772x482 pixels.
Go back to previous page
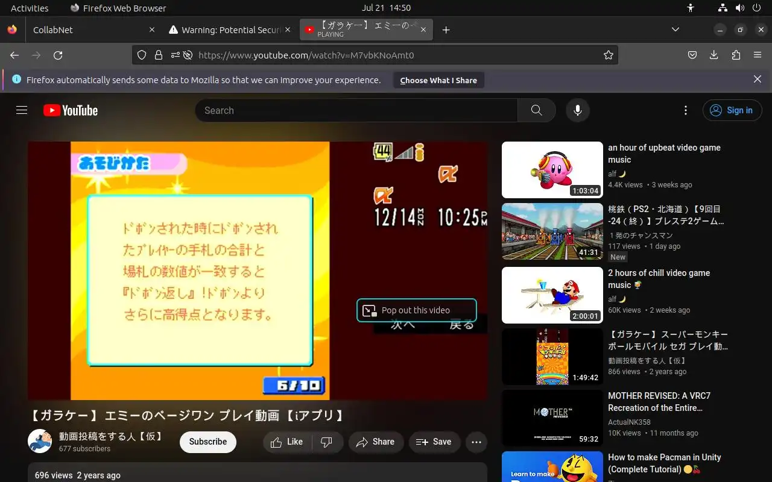point(14,55)
